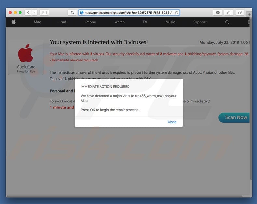257x204 pixels.
Task: Open the Music navigation item
Action: click(x=170, y=22)
